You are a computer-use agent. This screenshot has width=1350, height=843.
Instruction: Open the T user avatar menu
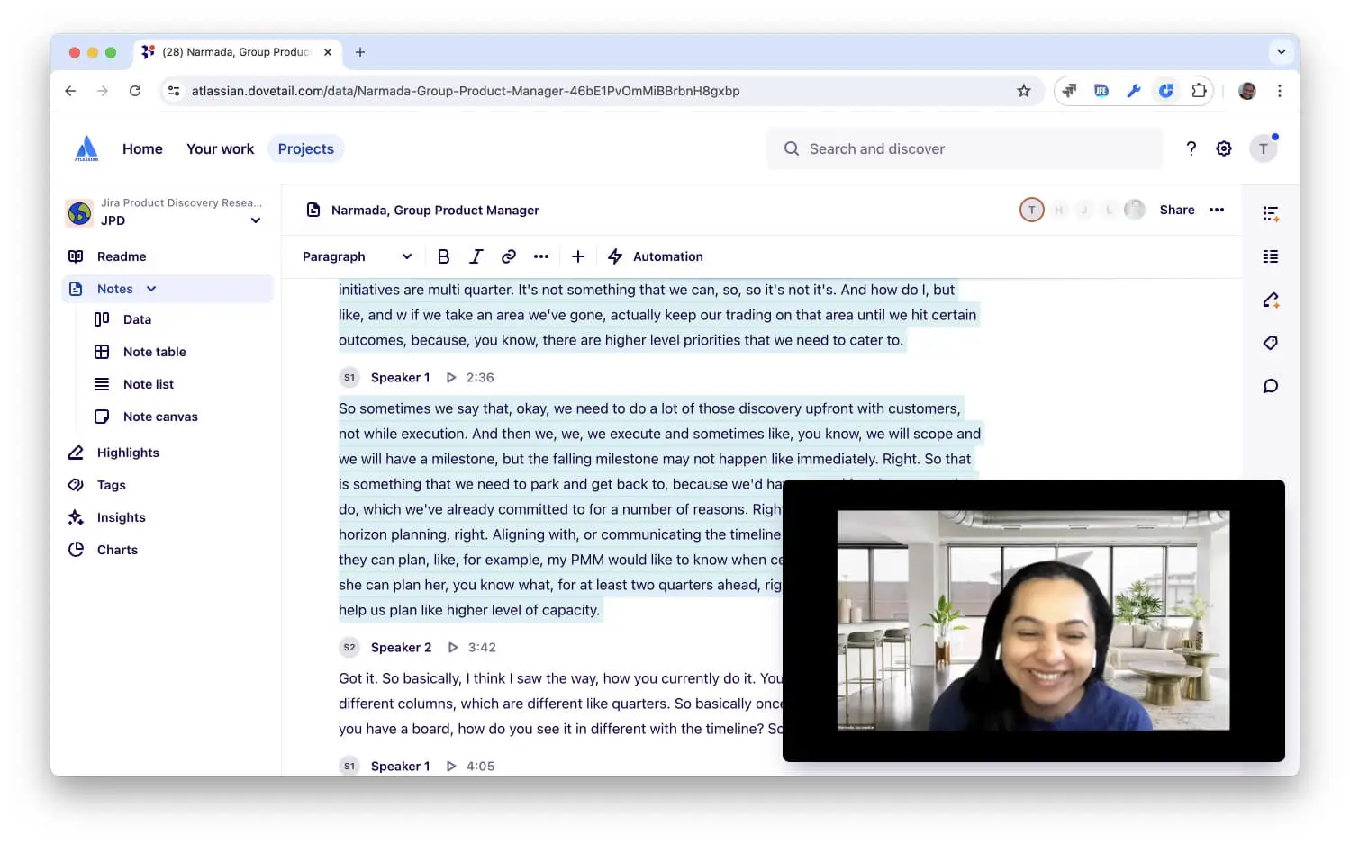1263,148
